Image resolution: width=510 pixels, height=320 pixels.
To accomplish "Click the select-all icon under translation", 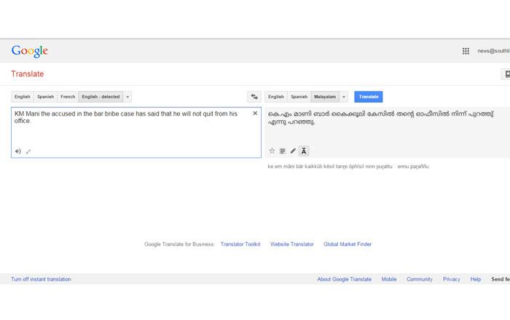I will (282, 151).
